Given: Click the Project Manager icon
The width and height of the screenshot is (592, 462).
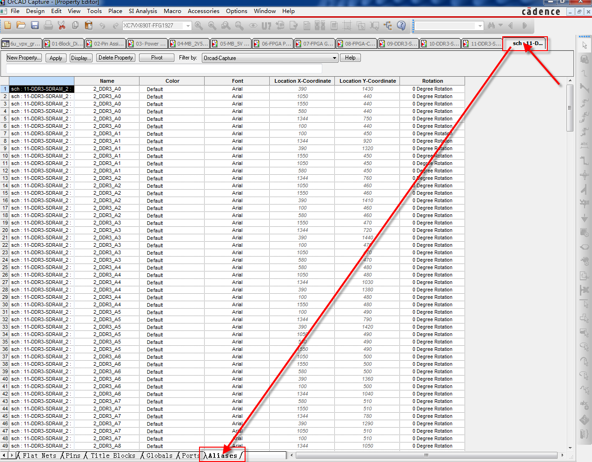Looking at the screenshot, I should 388,26.
